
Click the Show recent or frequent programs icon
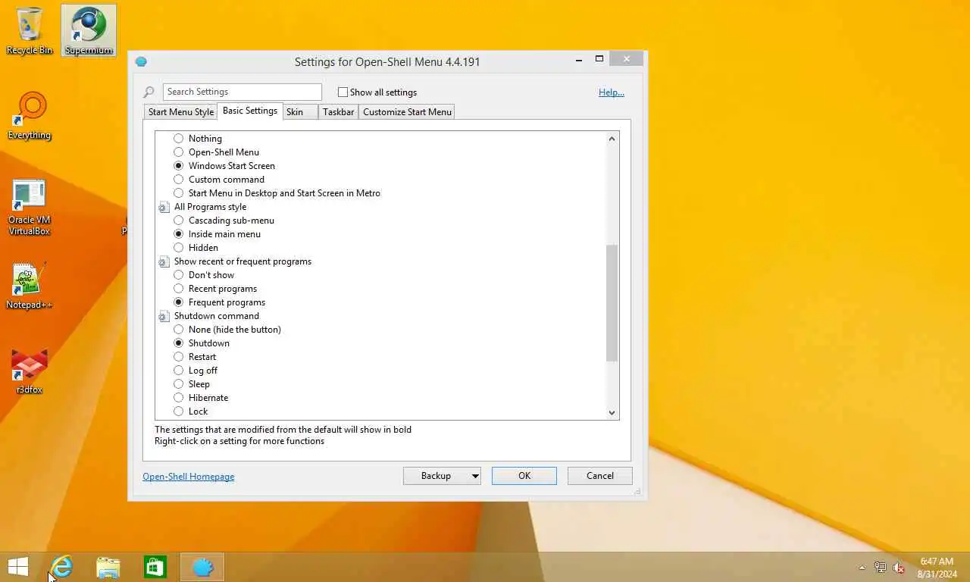pyautogui.click(x=164, y=261)
